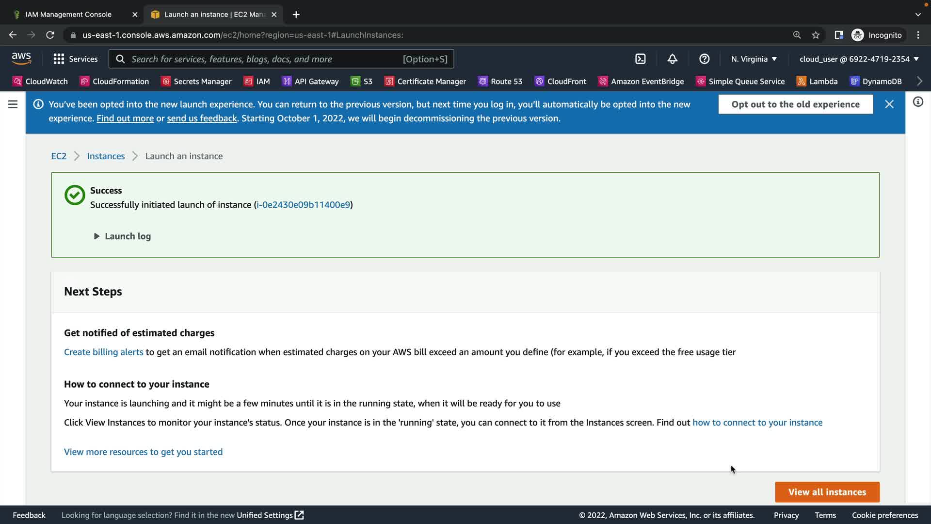Click the Services grid icon
Screen dimensions: 931x524
[59, 59]
